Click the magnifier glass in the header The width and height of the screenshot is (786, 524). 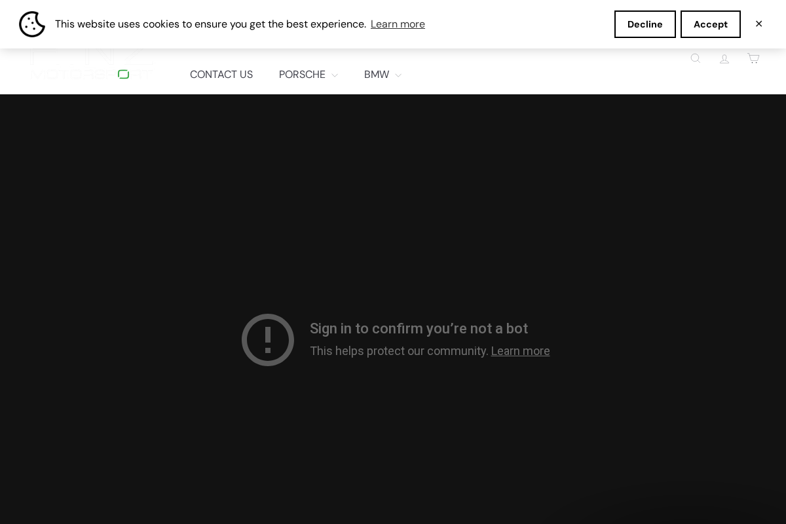pos(696,58)
